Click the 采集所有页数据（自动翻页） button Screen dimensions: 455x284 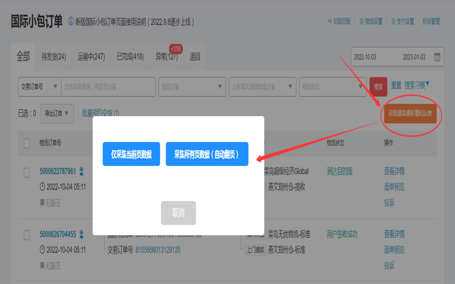[207, 154]
